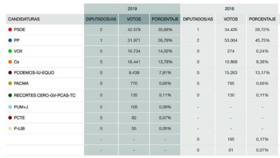This screenshot has width=280, height=158.
Task: Click the olive PACMA party dot
Action: coord(10,83)
